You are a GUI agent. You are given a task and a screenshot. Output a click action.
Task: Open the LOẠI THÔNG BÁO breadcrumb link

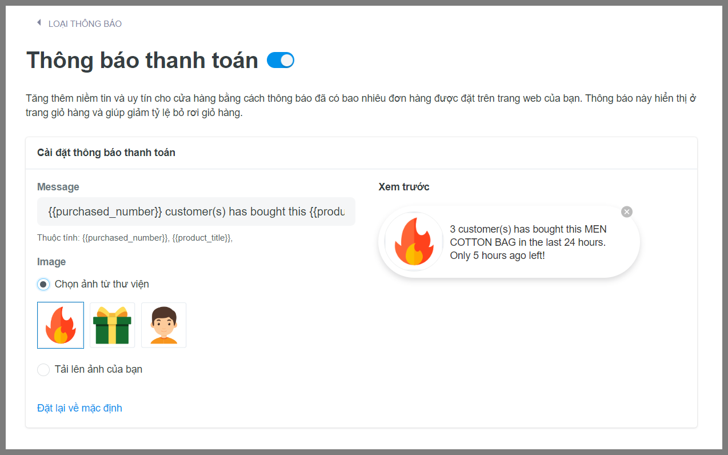coord(85,24)
